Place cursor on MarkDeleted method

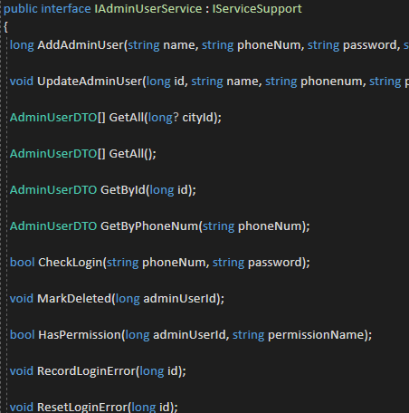tap(74, 299)
